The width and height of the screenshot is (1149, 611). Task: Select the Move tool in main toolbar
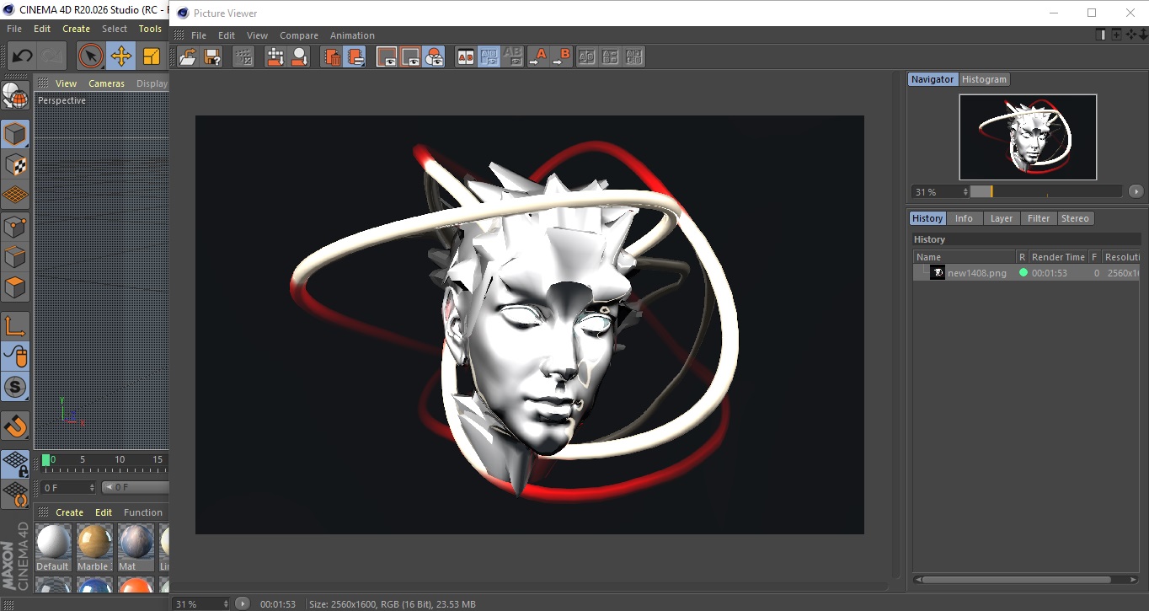click(x=120, y=56)
